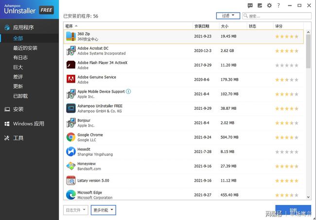Select 差评 in sidebar
316x220 pixels.
[18, 77]
